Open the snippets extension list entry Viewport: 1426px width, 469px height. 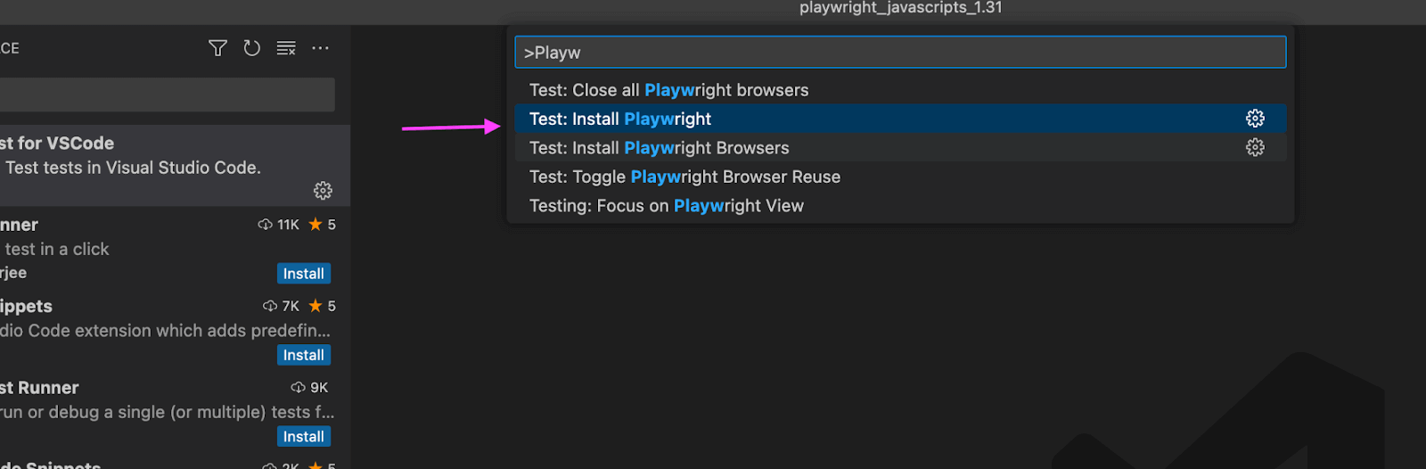175,329
